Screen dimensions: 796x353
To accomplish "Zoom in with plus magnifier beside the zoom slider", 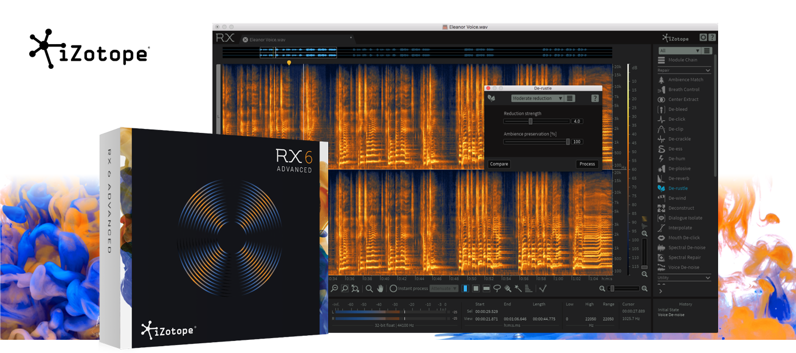I will (x=644, y=288).
